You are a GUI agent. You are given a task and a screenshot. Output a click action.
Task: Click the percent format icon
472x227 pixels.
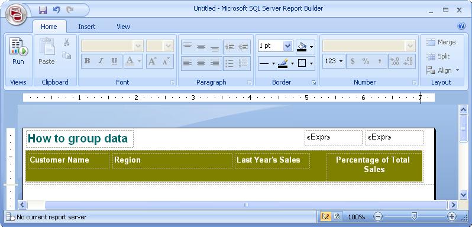click(366, 61)
